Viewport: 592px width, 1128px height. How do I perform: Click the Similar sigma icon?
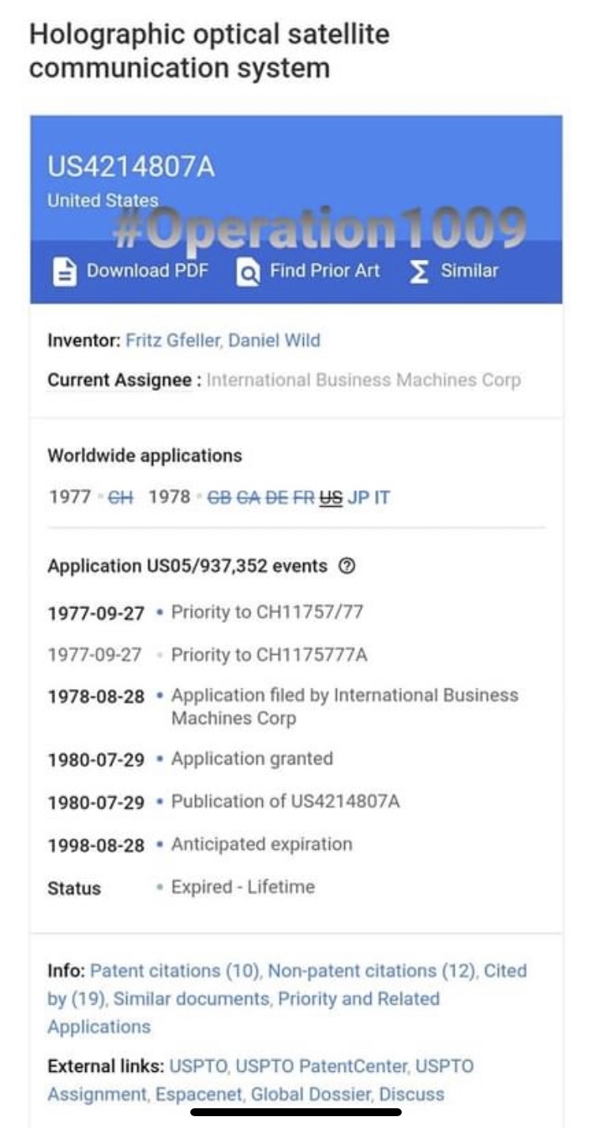coord(419,272)
